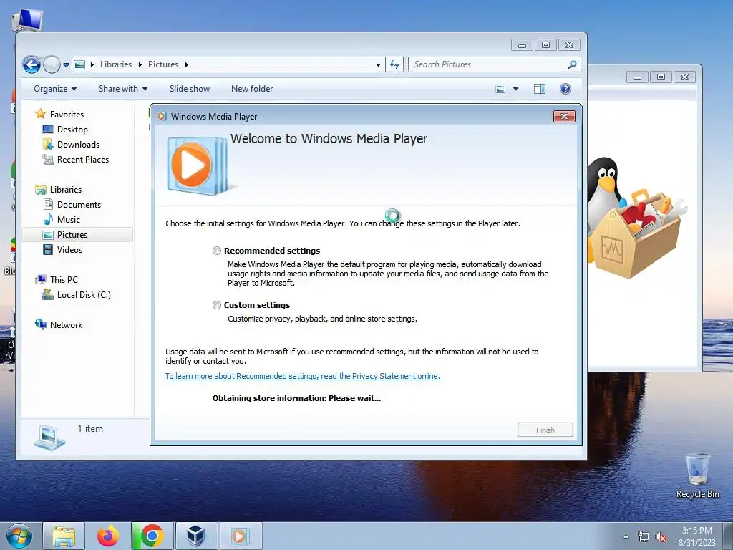Click the Finish button
The height and width of the screenshot is (550, 733).
(x=545, y=430)
